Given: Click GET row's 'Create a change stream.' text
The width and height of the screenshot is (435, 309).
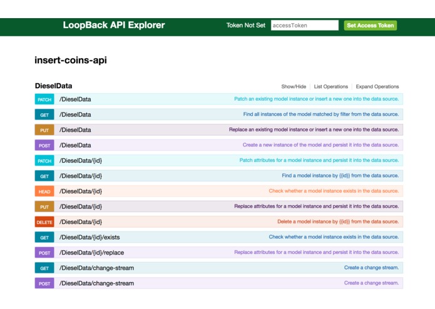Looking at the screenshot, I should click(x=371, y=268).
